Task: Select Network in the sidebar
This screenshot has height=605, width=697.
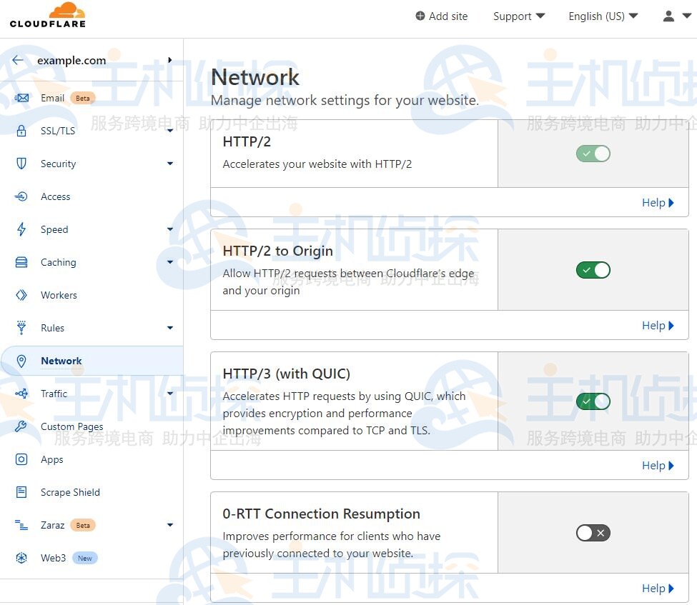Action: tap(61, 361)
